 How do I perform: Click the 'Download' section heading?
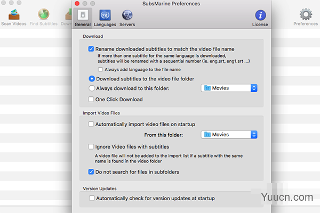tap(93, 36)
